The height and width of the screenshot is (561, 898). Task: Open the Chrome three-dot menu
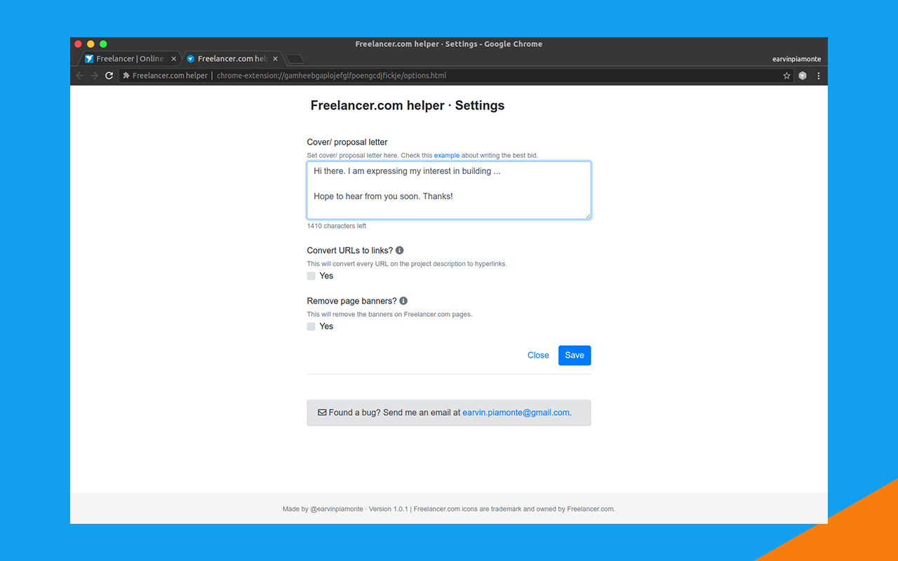(x=818, y=76)
